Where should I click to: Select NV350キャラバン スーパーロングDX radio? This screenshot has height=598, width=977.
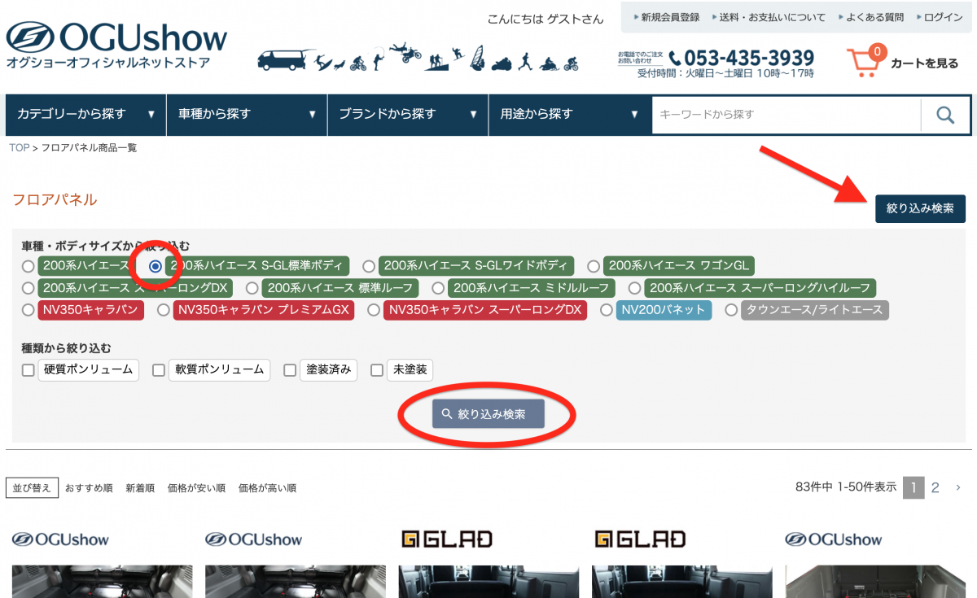[x=373, y=310]
